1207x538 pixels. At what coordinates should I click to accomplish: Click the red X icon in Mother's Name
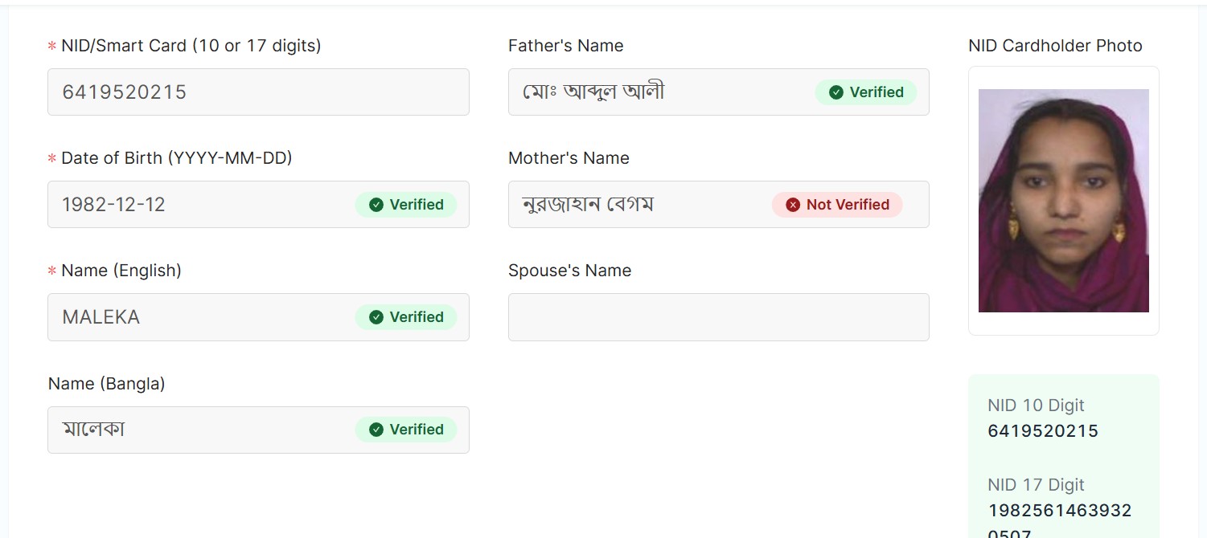point(793,205)
